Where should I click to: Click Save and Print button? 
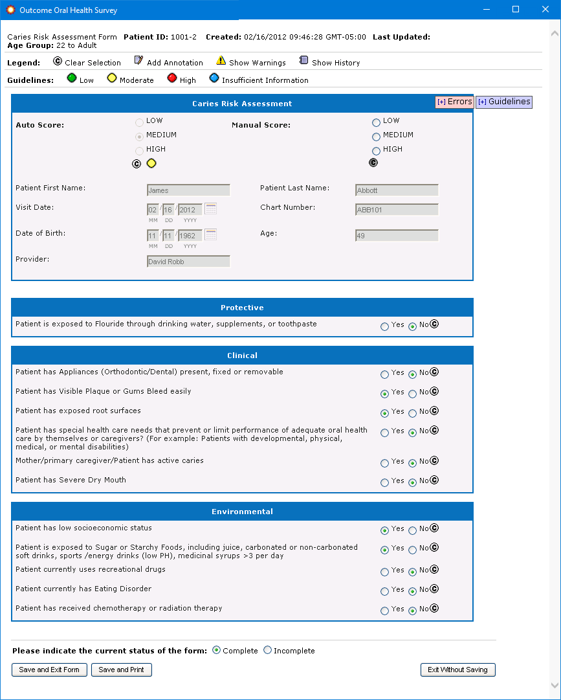tap(121, 670)
